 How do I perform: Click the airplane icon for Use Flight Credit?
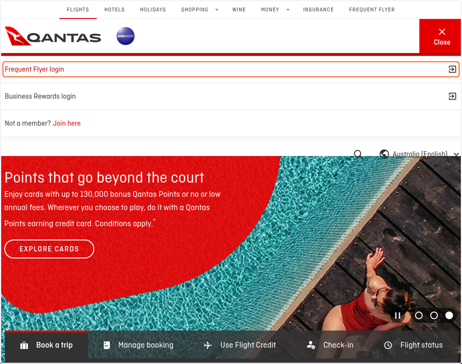pyautogui.click(x=208, y=345)
